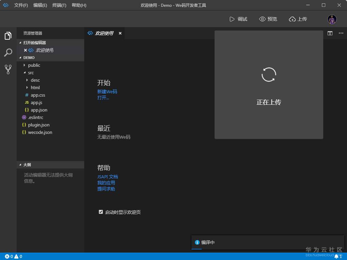The image size is (347, 260).
Task: Click braces icon beside app.json
Action: (x=27, y=110)
